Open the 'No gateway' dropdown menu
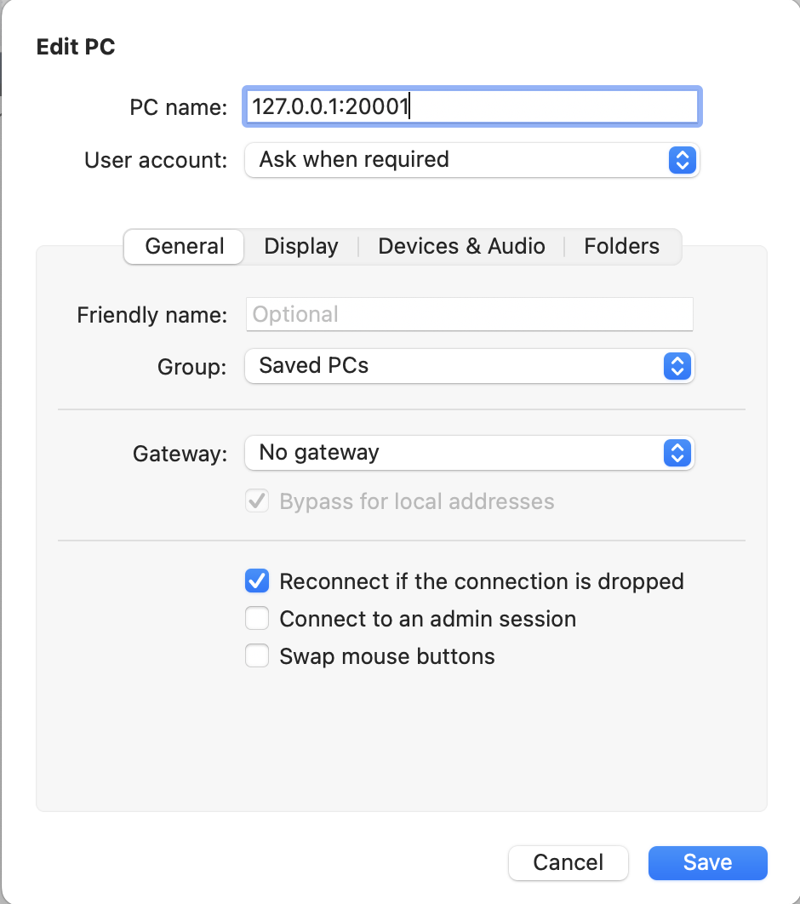Image resolution: width=800 pixels, height=904 pixels. pyautogui.click(x=470, y=453)
